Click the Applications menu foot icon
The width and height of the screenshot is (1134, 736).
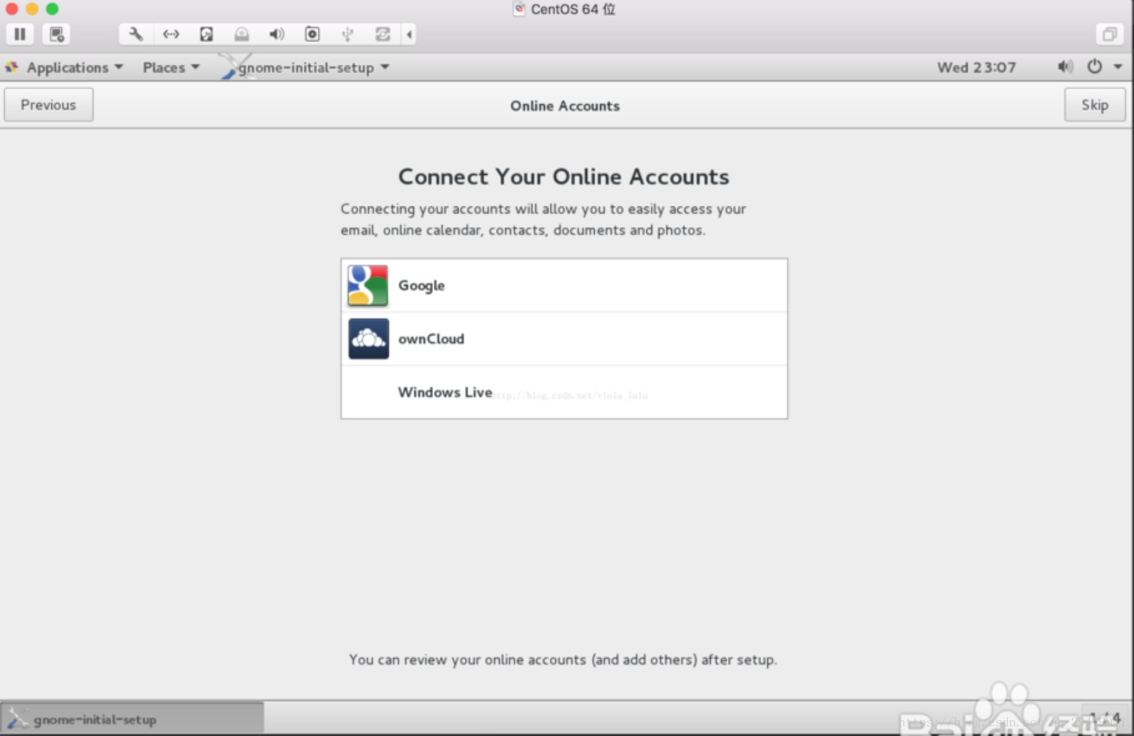click(12, 67)
